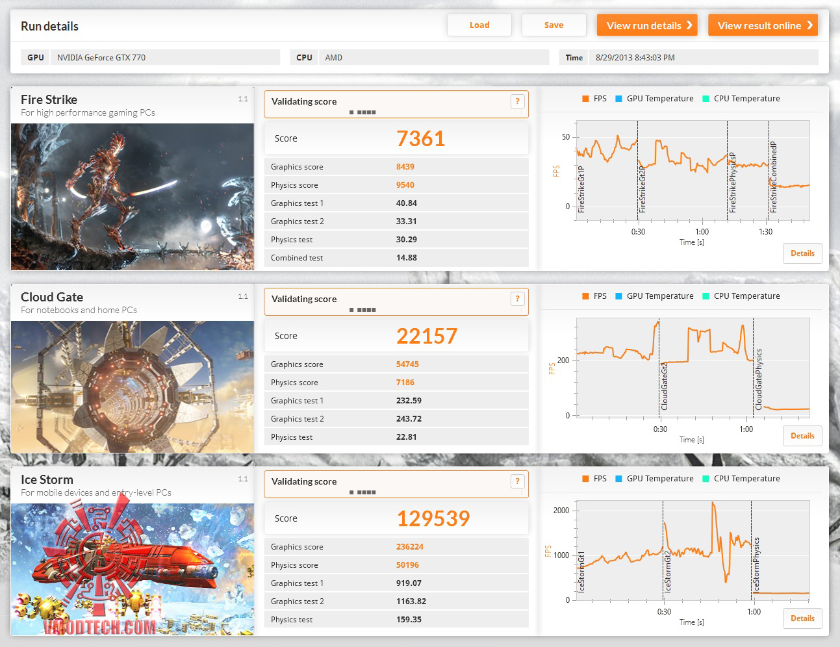
Task: Click Cloud Gate graphics score 54745
Action: (407, 364)
